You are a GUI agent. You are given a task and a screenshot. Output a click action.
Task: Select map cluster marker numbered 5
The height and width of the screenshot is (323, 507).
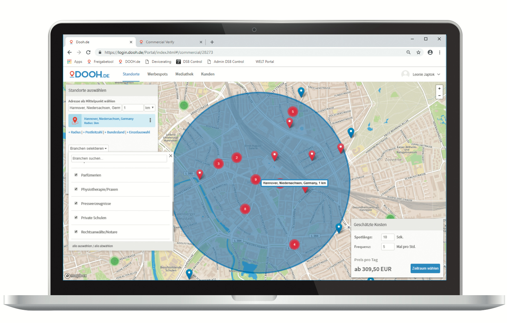point(293,111)
